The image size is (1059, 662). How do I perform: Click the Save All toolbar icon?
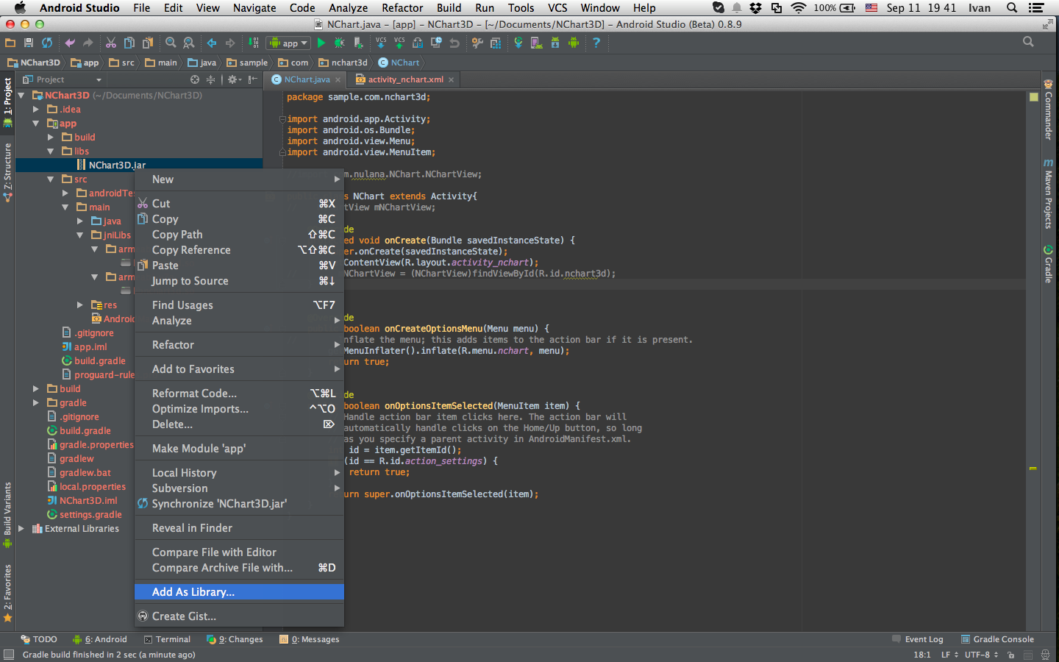(x=29, y=43)
